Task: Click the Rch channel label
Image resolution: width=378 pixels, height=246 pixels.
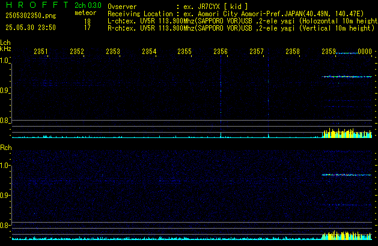Action: point(6,148)
